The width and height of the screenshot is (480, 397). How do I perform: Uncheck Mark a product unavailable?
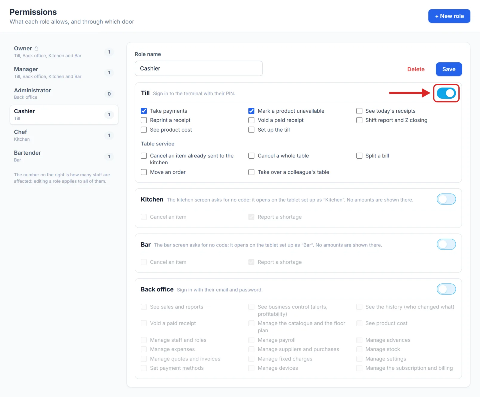point(251,111)
